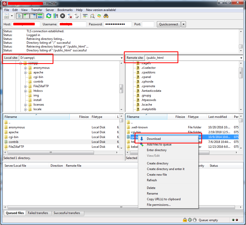Sort remote files by Filetype column
Image resolution: width=246 pixels, height=225 pixels.
point(197,117)
